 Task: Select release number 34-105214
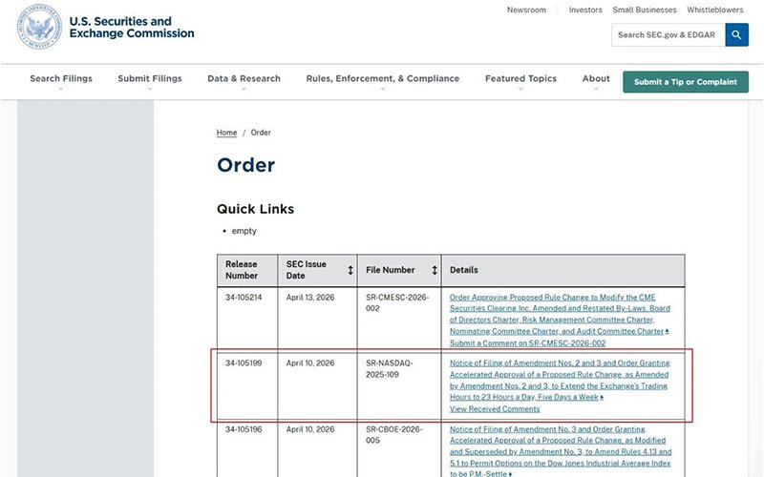tap(244, 298)
